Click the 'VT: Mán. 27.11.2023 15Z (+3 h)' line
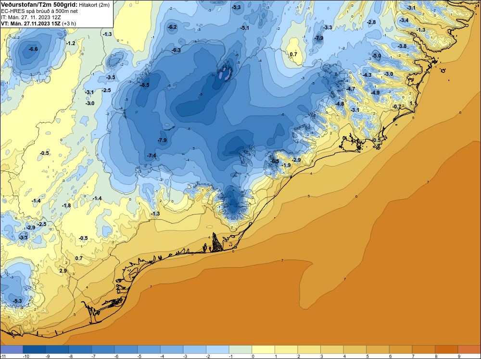This screenshot has height=359, width=481. pyautogui.click(x=38, y=23)
